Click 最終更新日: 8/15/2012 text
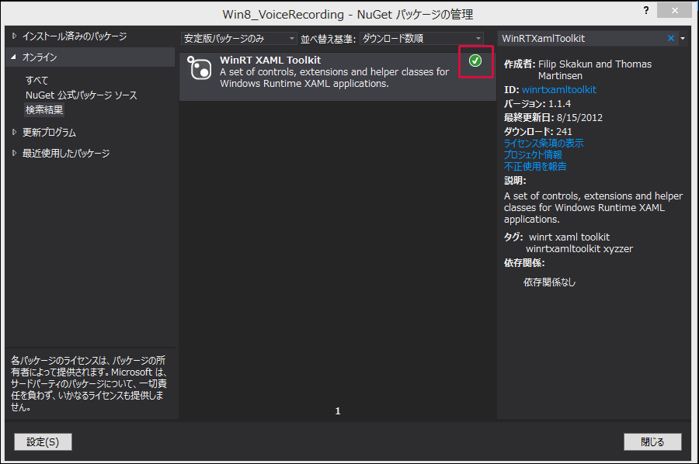The image size is (699, 464). pos(553,118)
